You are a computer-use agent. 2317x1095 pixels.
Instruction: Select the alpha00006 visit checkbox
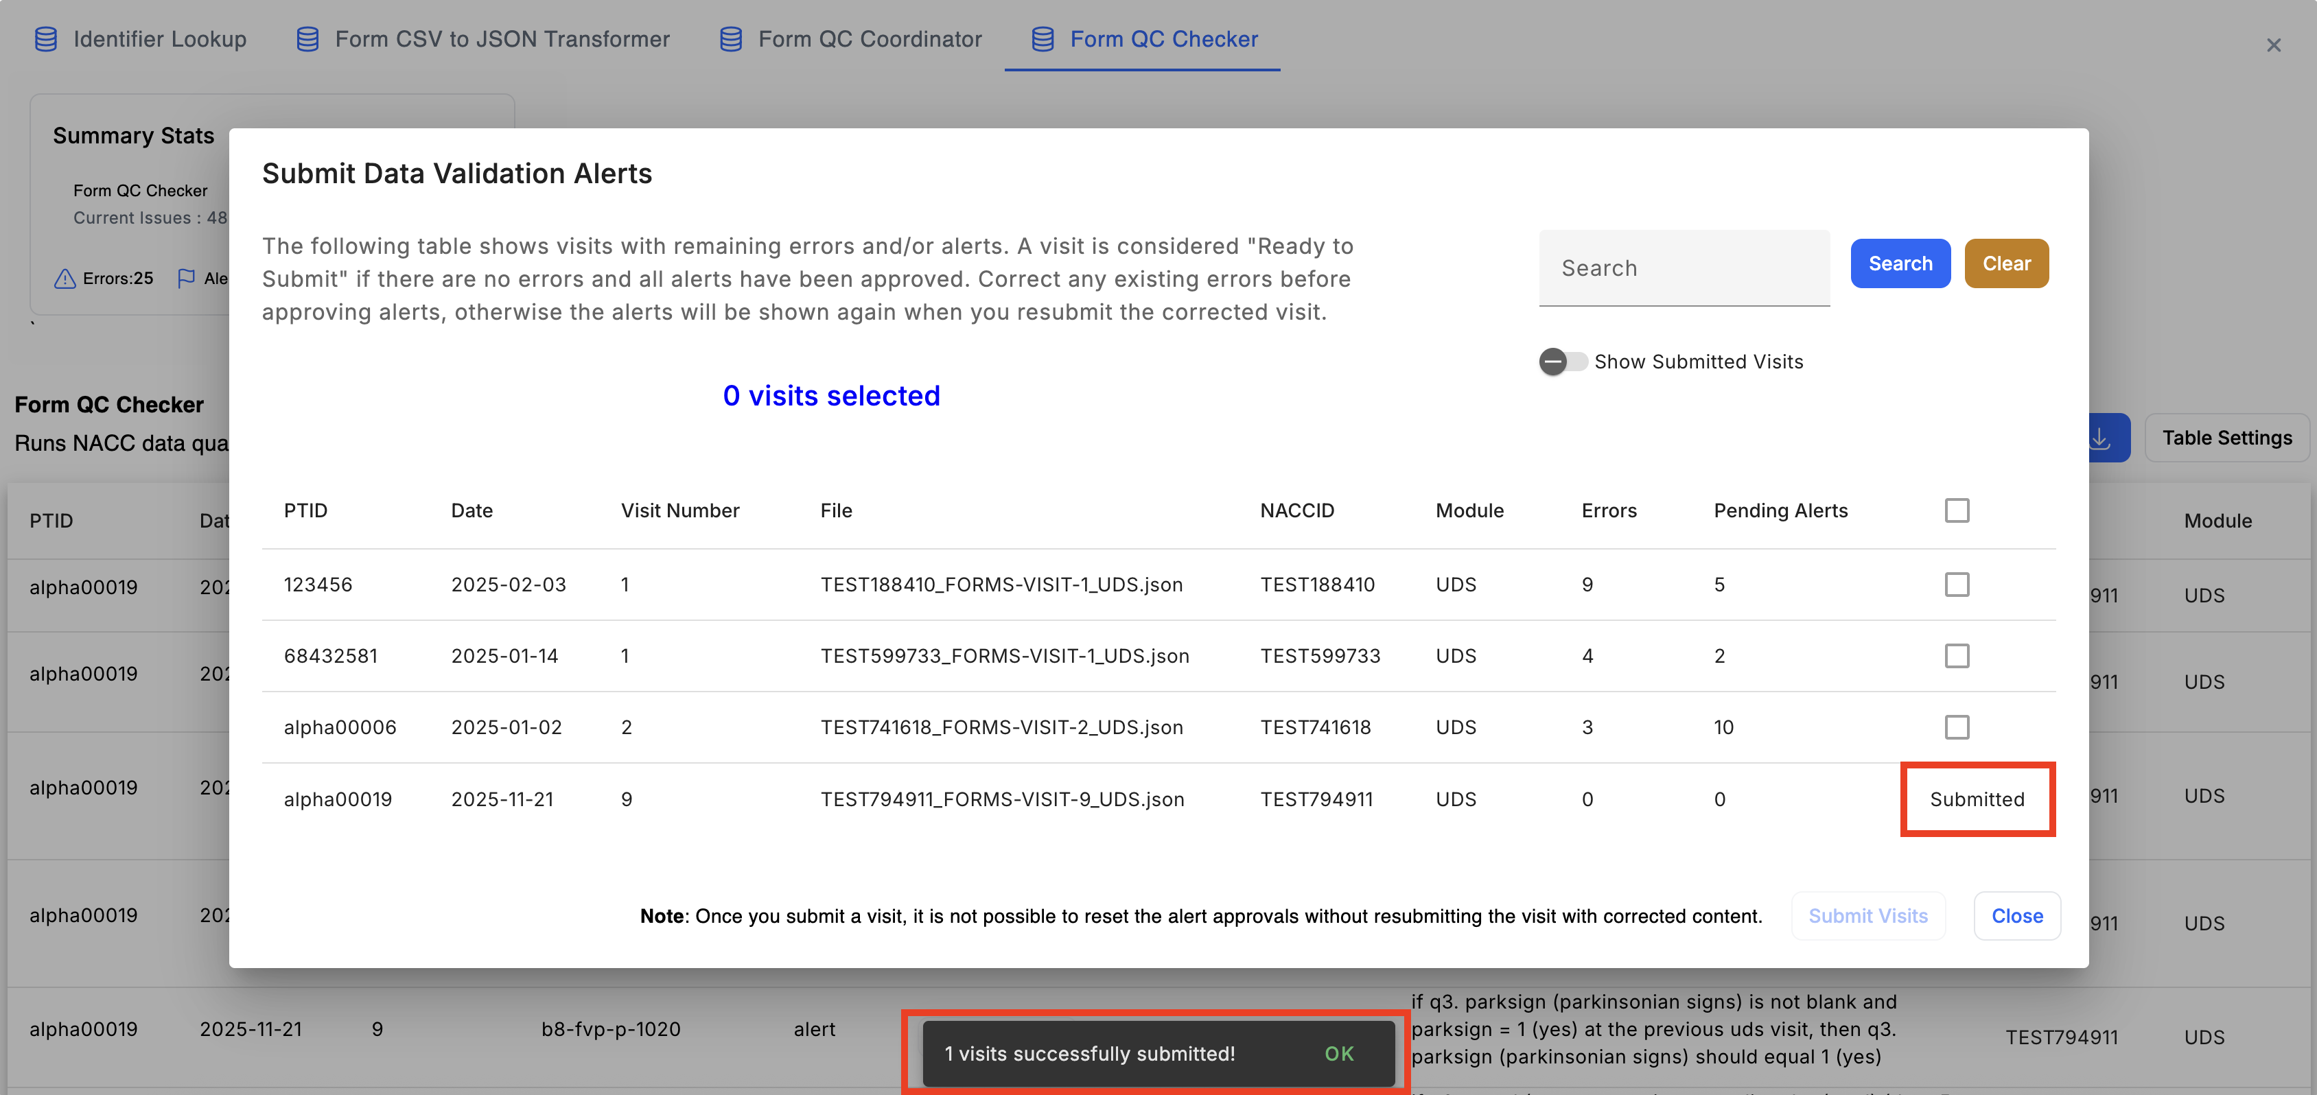(1956, 727)
